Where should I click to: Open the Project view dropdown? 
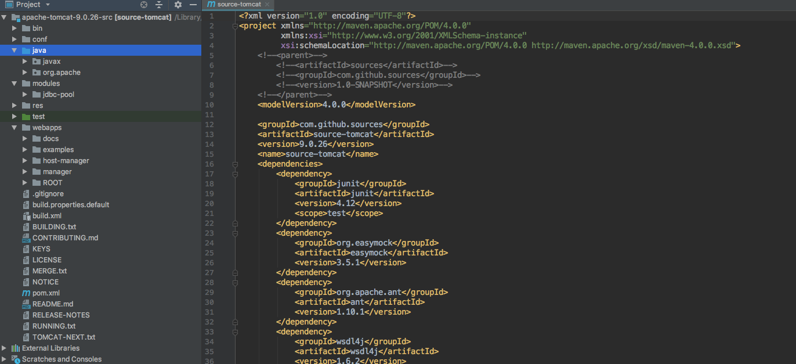click(x=48, y=5)
